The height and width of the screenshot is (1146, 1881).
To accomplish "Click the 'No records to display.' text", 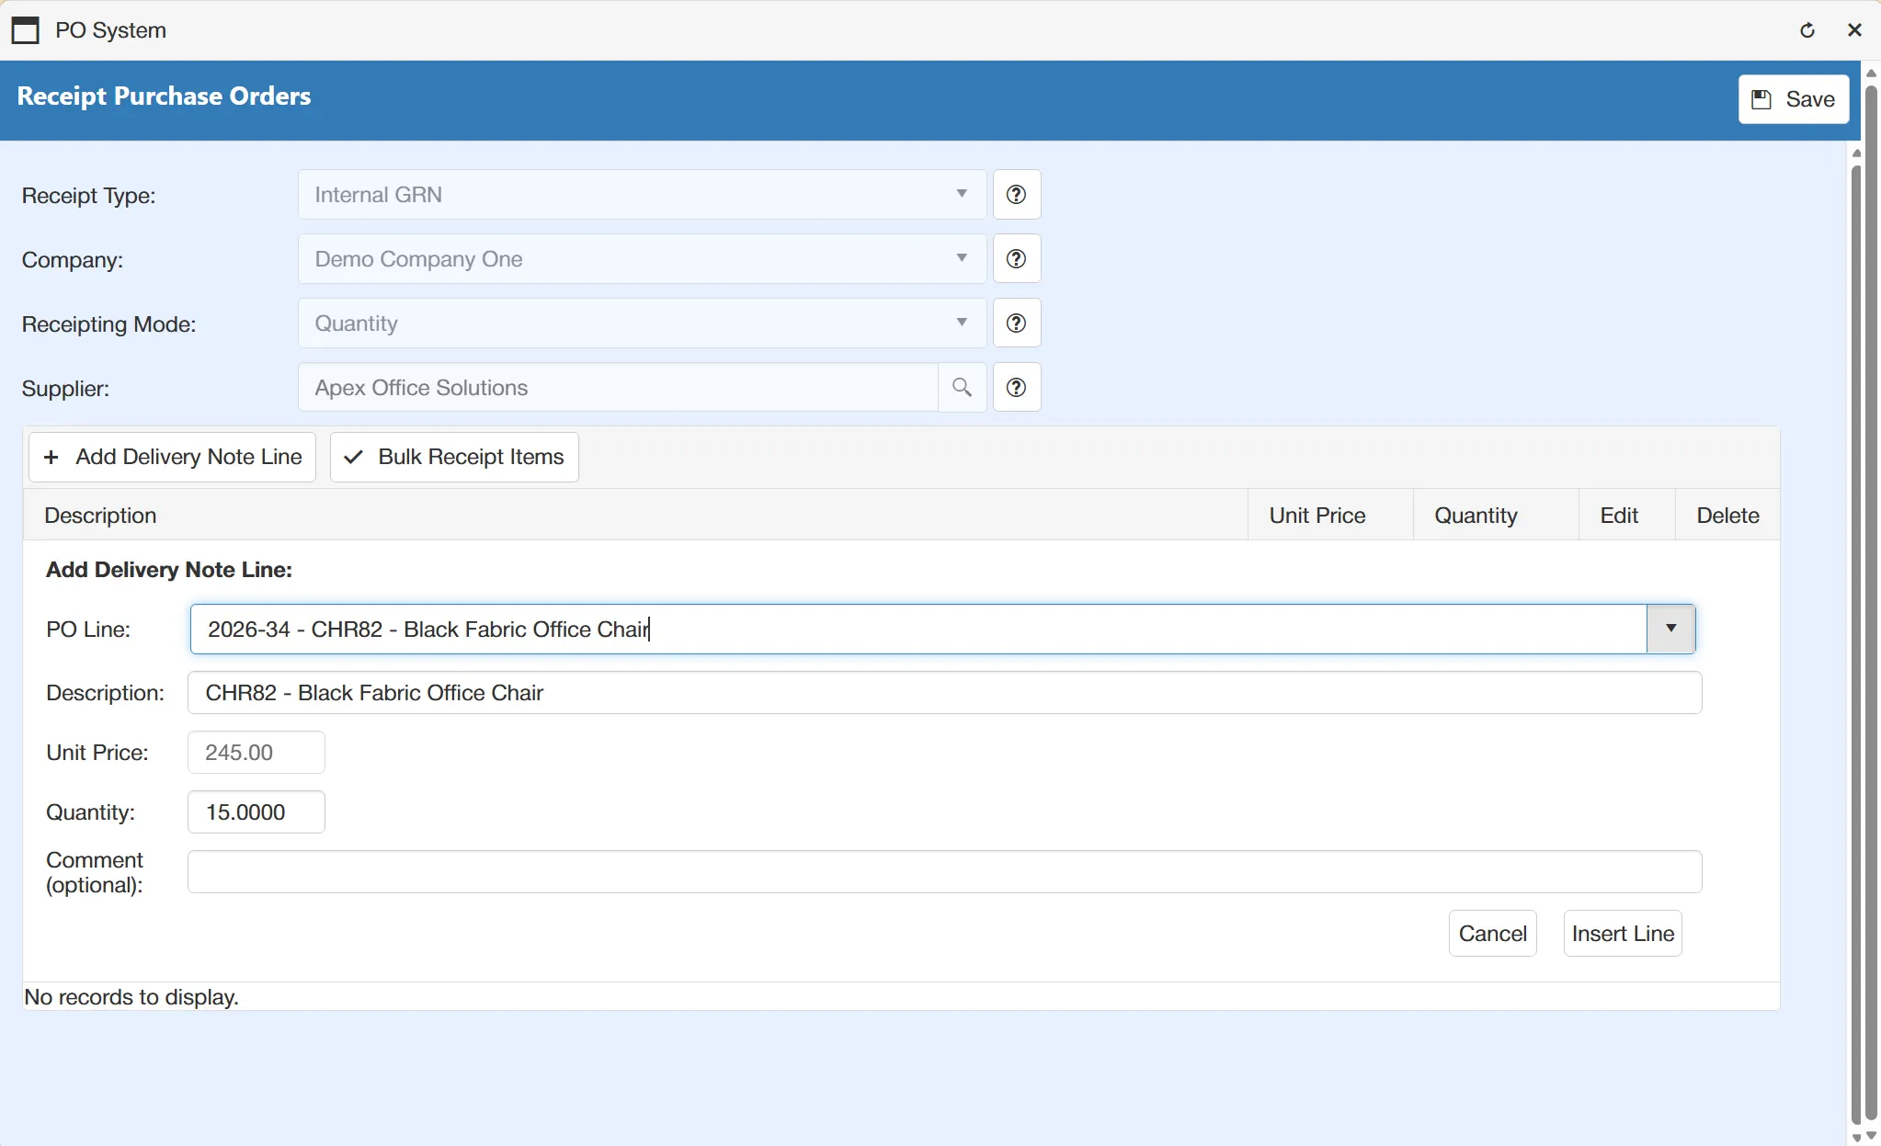I will click(x=131, y=997).
